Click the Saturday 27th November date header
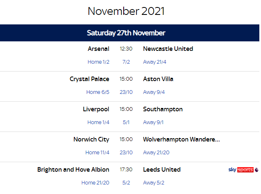 click(x=126, y=33)
